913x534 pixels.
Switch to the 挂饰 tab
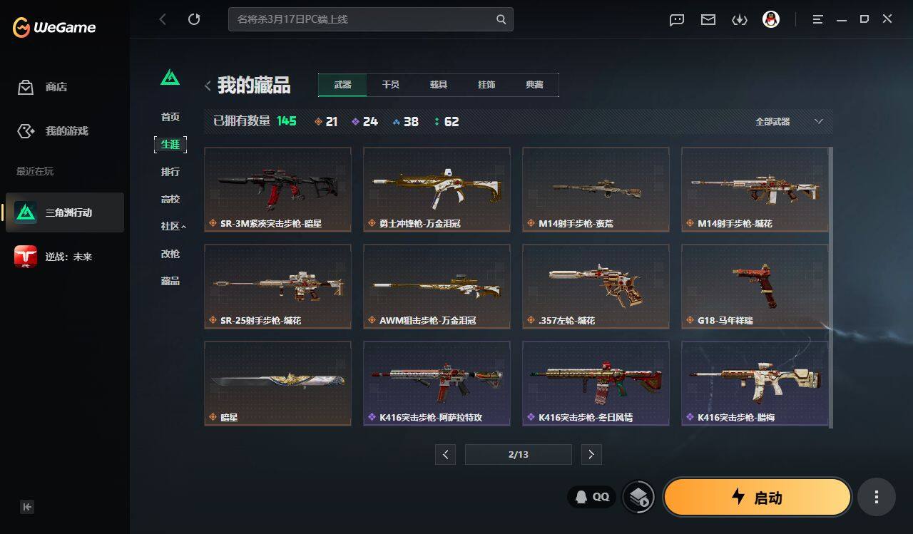486,85
